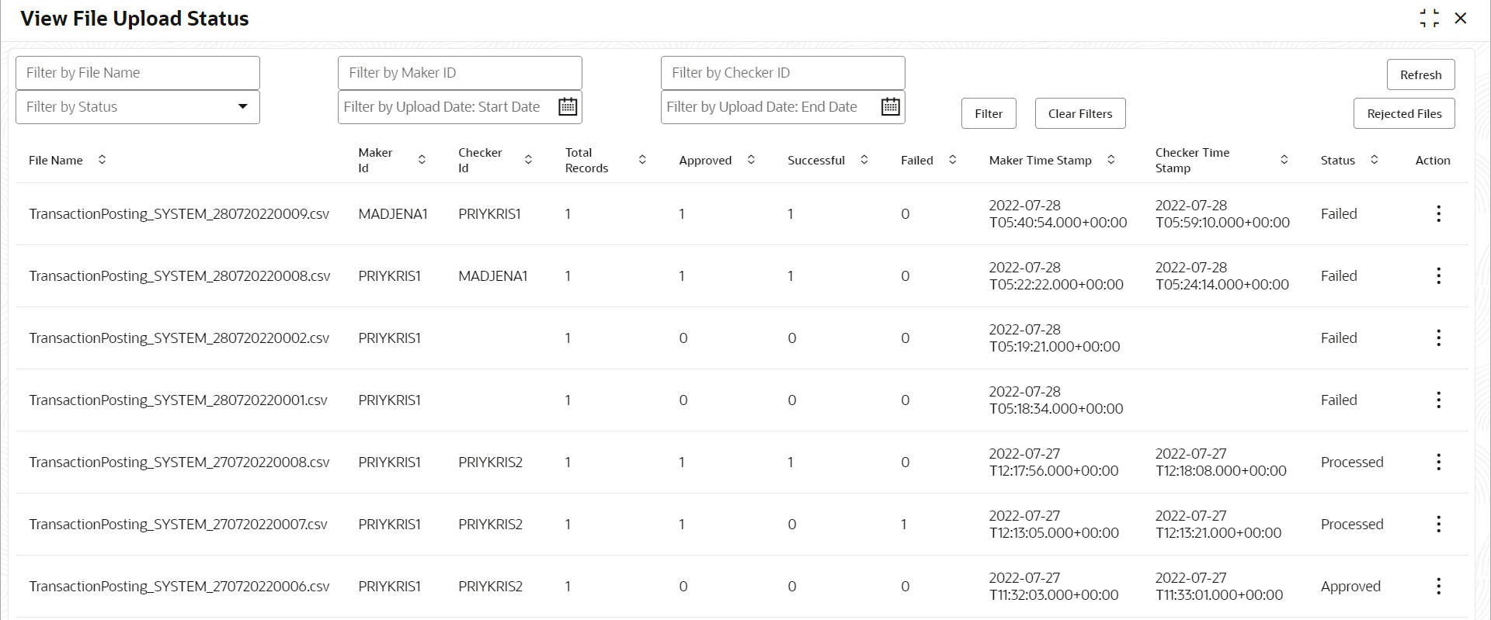Collapse the View File Upload Status window

1429,19
